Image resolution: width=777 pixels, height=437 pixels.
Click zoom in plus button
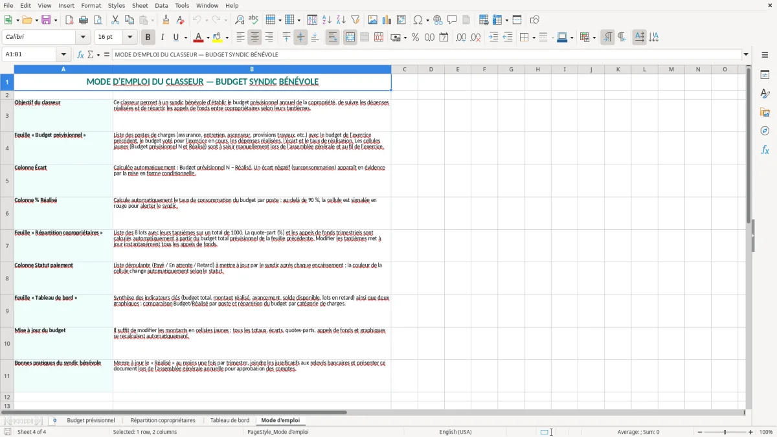click(x=751, y=432)
